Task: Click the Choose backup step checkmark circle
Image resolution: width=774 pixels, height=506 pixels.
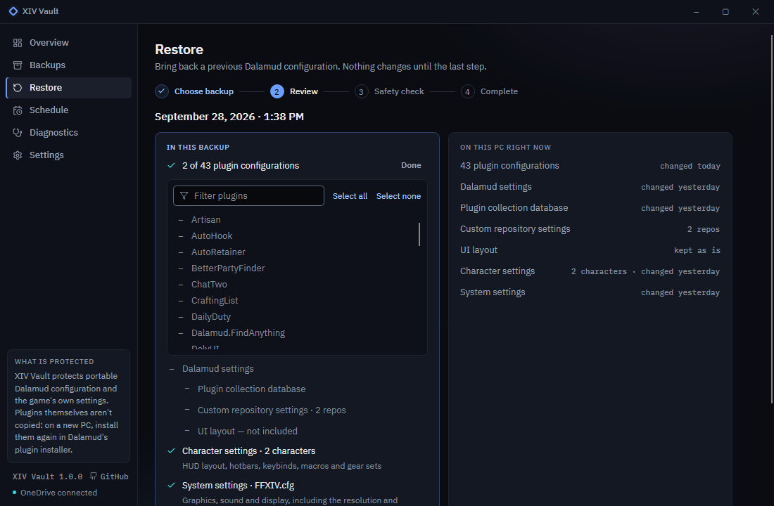Action: (x=161, y=91)
